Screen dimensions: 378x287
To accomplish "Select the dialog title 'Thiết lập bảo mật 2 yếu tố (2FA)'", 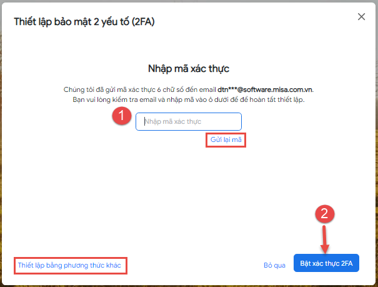I will 84,22.
